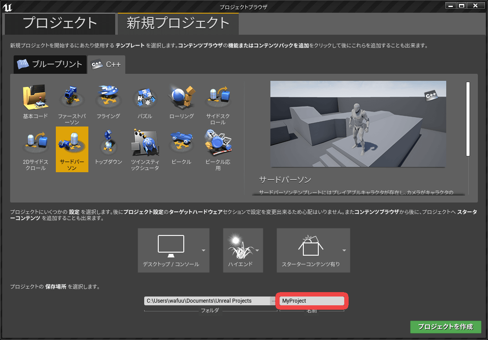Click the プロジェクトを作成 button

tap(445, 327)
